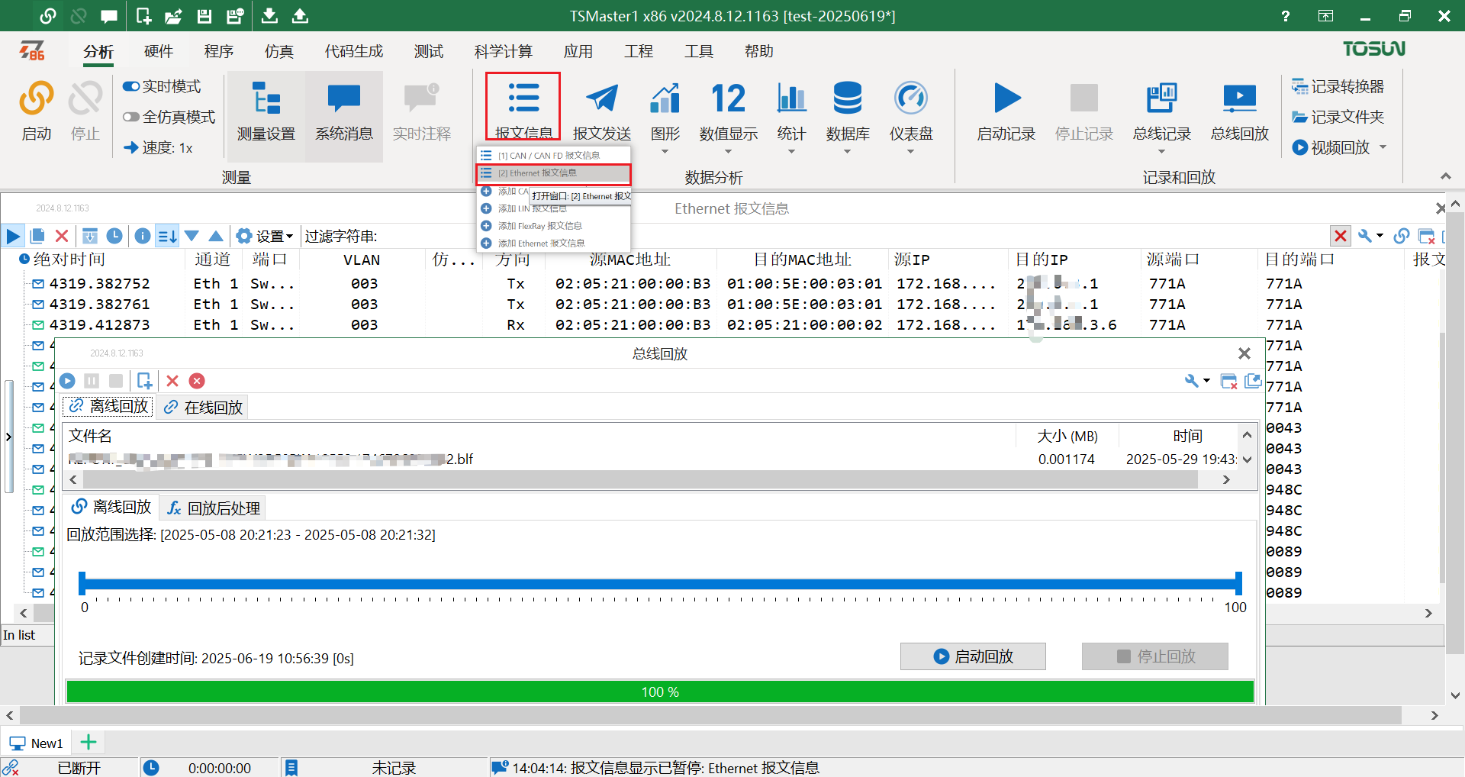The width and height of the screenshot is (1465, 777).
Task: Select 硬件 ribbon tab
Action: click(x=159, y=51)
